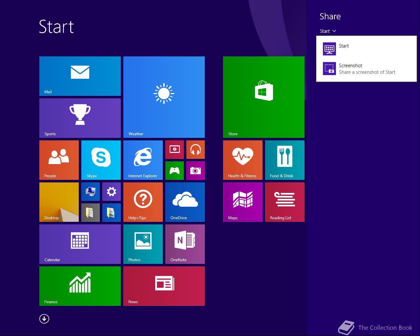Show all apps with the down arrow button

point(44,319)
